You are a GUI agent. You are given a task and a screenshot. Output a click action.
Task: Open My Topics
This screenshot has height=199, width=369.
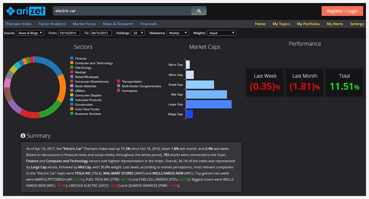(x=281, y=24)
